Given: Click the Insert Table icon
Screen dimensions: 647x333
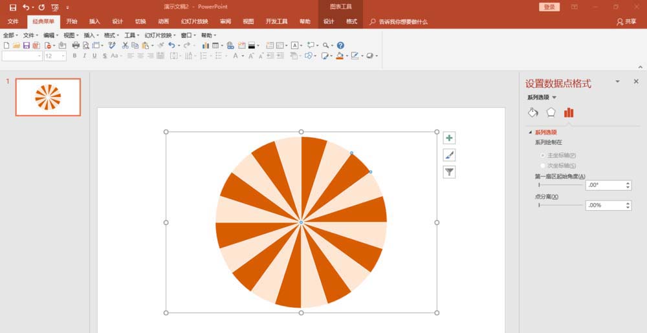Looking at the screenshot, I should point(215,45).
